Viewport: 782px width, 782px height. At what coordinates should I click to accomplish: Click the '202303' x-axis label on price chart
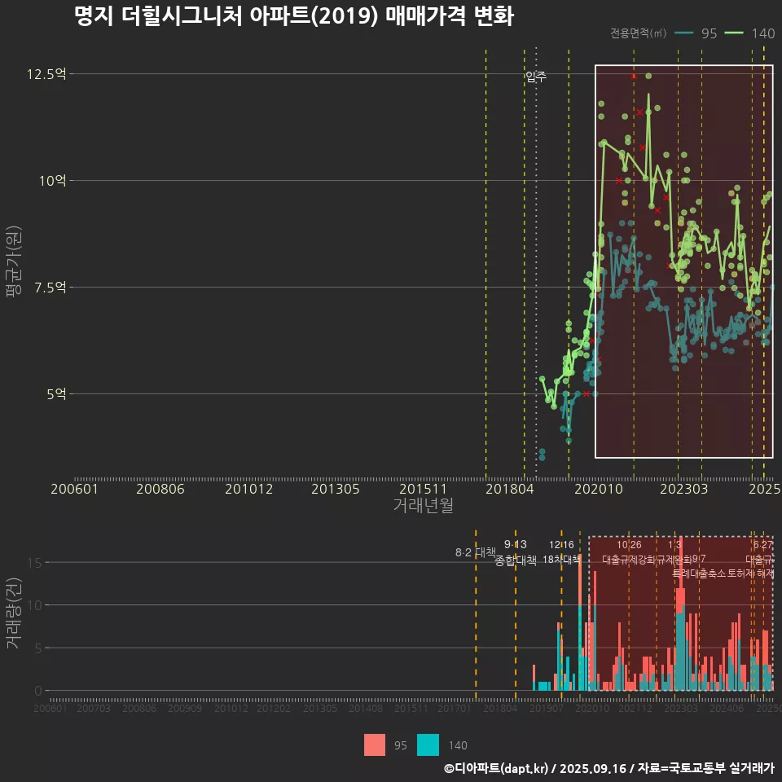click(x=683, y=489)
